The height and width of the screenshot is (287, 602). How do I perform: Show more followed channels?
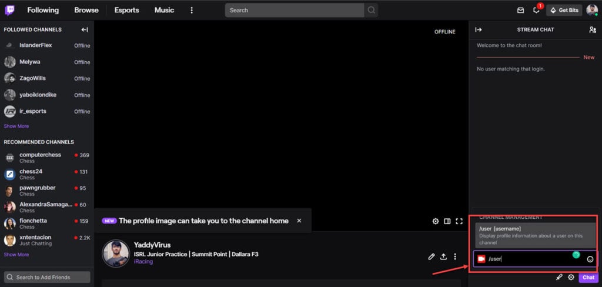tap(16, 126)
